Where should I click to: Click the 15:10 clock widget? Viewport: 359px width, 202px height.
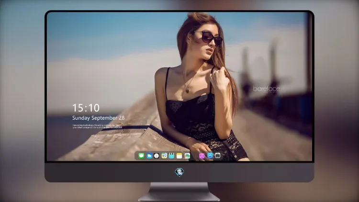pyautogui.click(x=86, y=108)
